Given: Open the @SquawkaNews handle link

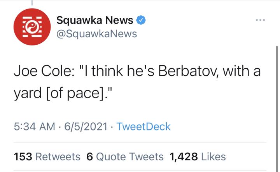Looking at the screenshot, I should 97,34.
